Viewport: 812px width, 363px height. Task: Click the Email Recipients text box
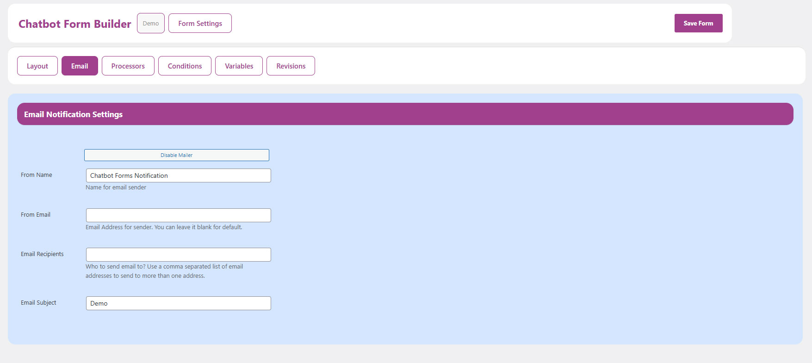point(178,255)
